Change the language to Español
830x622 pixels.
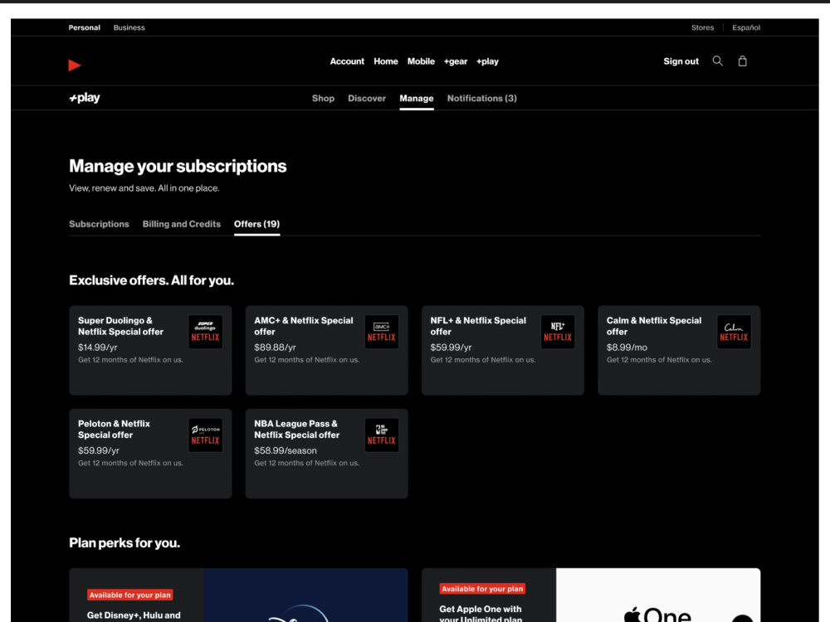point(746,27)
